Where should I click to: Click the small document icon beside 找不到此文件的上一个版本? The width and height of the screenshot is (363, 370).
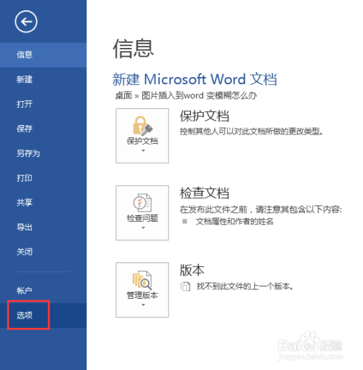(x=185, y=286)
